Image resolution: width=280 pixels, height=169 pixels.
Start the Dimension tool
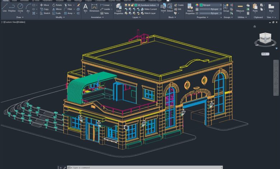point(94,8)
